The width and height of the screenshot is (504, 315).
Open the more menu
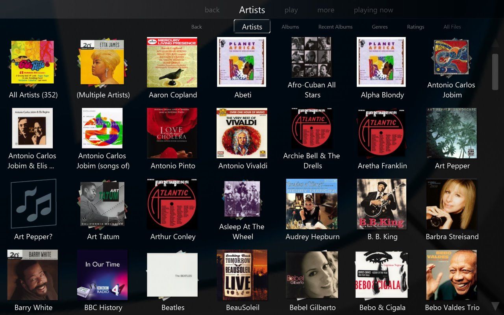coord(326,10)
